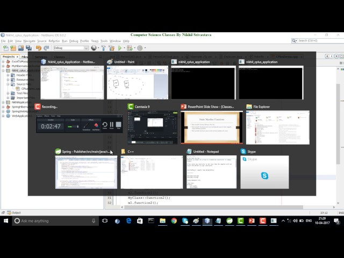This screenshot has height=258, width=344.
Task: Open the File menu
Action: coord(3,41)
